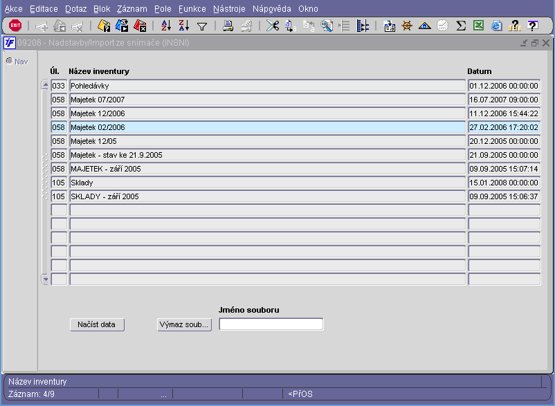Viewport: 555px width, 406px height.
Task: Click the printer icon
Action: click(x=228, y=26)
